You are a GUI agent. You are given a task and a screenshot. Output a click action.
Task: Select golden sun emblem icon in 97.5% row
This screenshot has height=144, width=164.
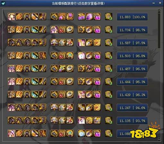[x=97, y=43]
